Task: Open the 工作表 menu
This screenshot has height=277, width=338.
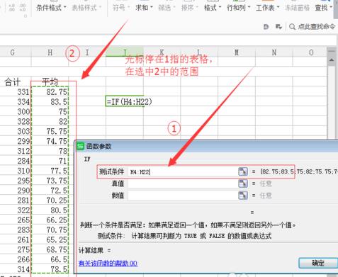Action: (267, 8)
